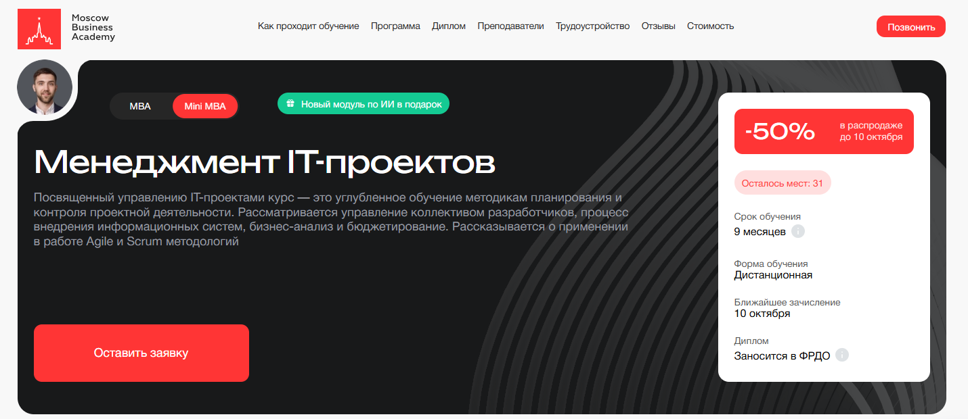Click the Осталось мест: 31 label
Image resolution: width=968 pixels, height=419 pixels.
pos(782,183)
